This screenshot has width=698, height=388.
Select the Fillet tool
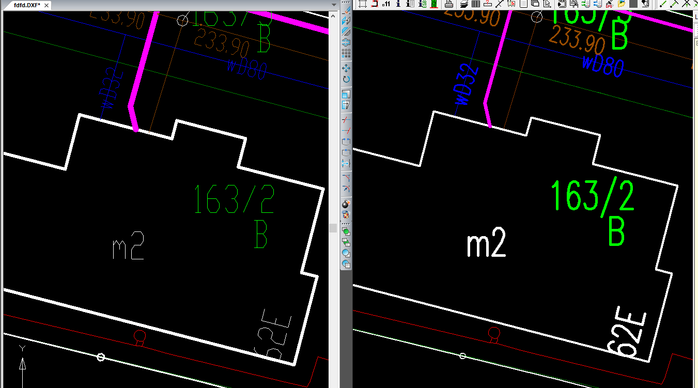point(346,188)
